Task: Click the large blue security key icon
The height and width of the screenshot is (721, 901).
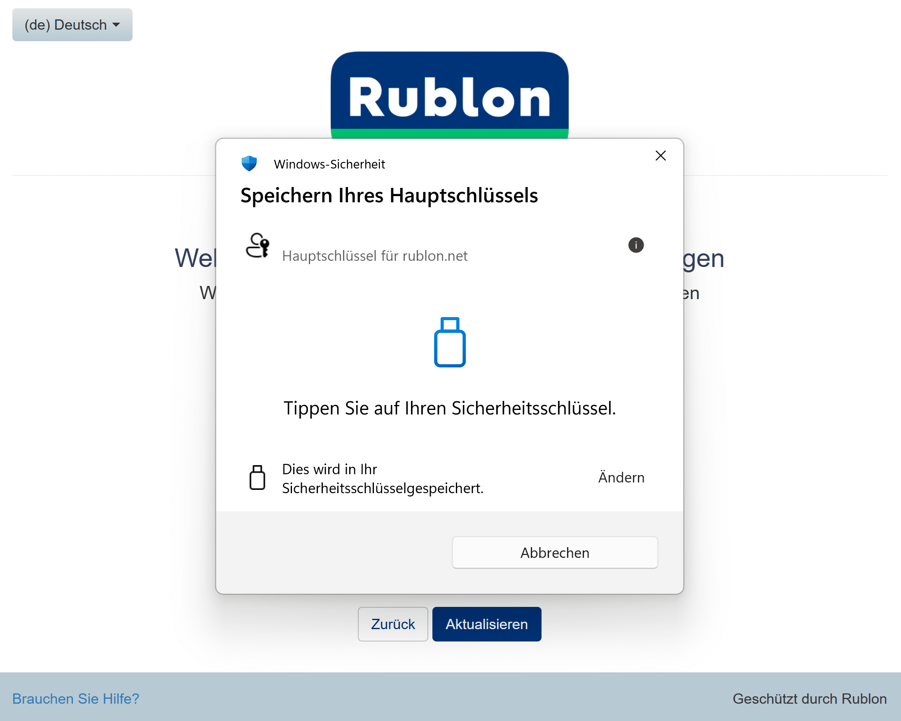Action: 450,342
